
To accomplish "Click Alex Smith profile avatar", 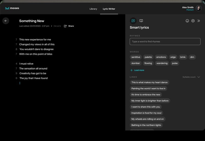I will tap(198, 8).
